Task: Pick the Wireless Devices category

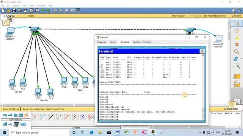Action: 21,115
